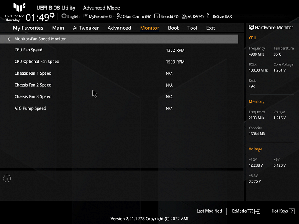Image resolution: width=299 pixels, height=224 pixels.
Task: Click the 01:49 clock display
Action: (38, 17)
